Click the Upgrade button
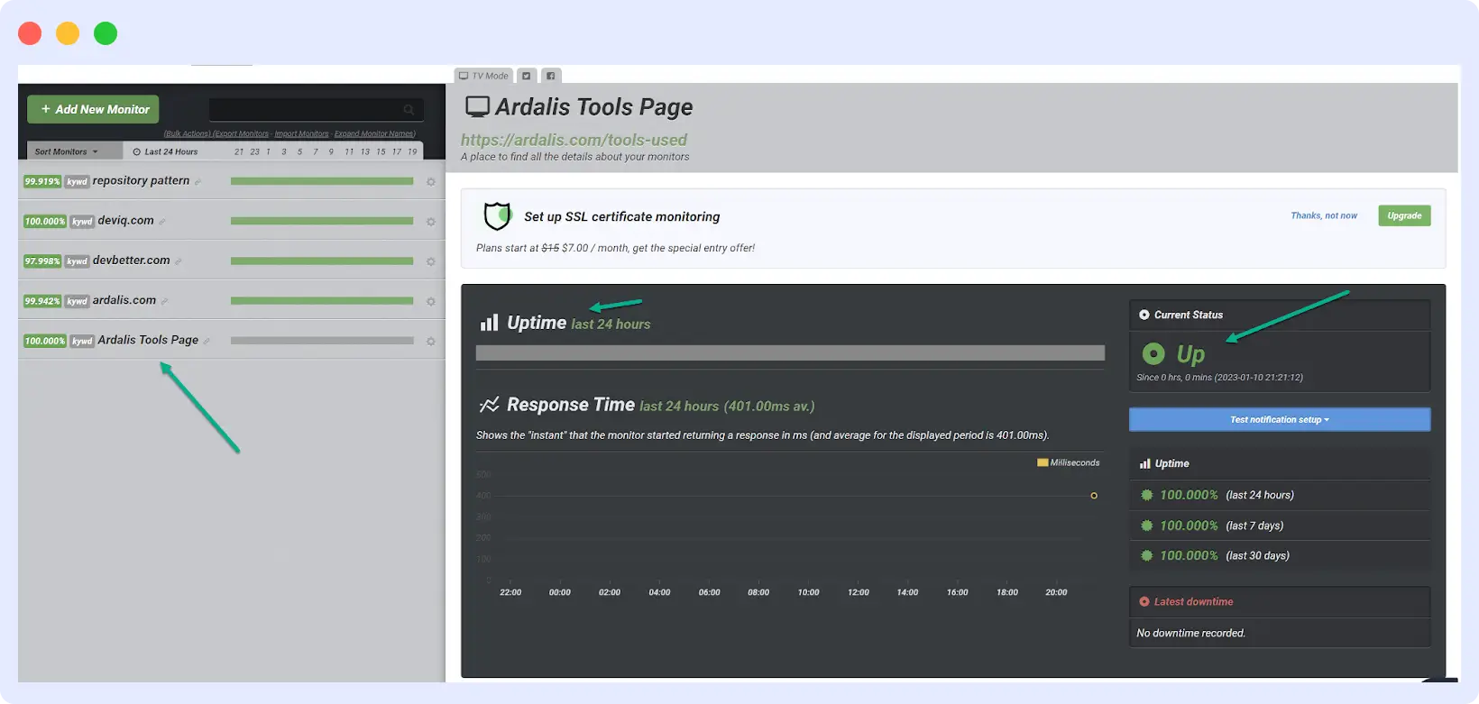 pos(1404,215)
